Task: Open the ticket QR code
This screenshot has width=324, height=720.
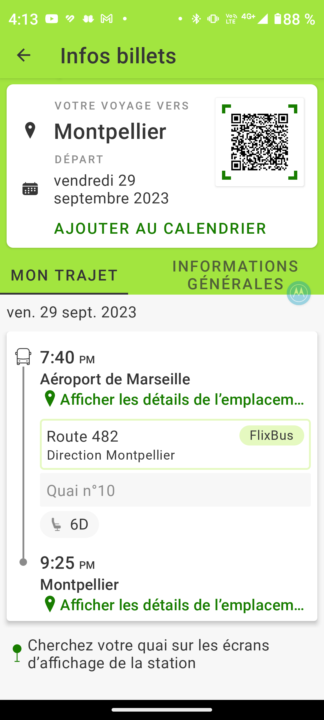Action: click(259, 142)
